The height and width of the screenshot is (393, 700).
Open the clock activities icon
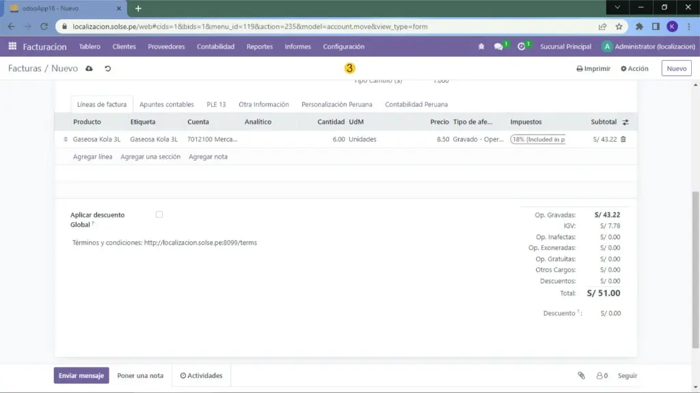coord(522,46)
